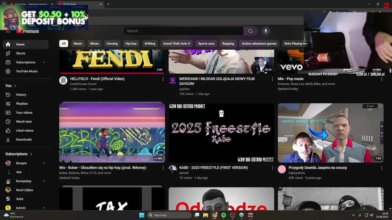392x220 pixels.
Task: Click the YouTube search input field
Action: (x=184, y=31)
